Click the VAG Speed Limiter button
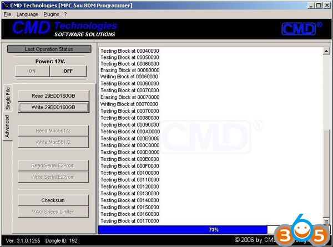The width and height of the screenshot is (333, 247). tap(53, 211)
